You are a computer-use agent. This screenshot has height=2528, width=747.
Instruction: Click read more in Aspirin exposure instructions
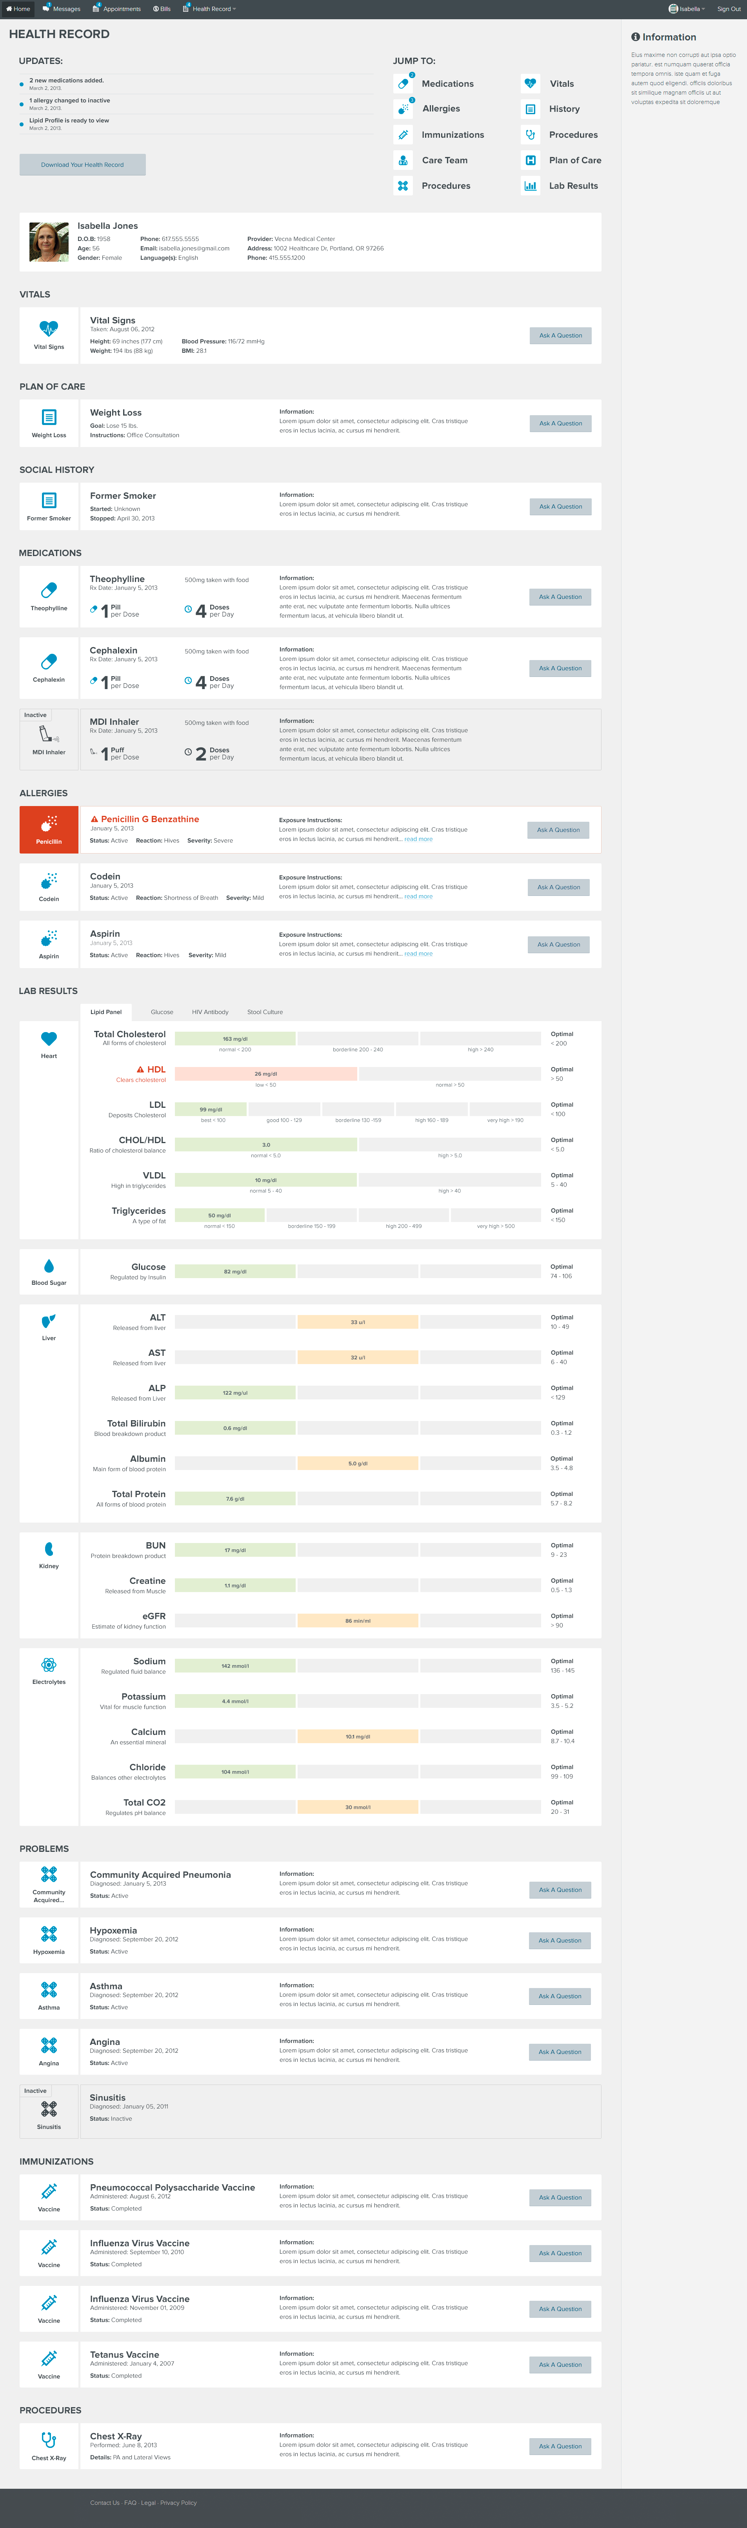[419, 954]
